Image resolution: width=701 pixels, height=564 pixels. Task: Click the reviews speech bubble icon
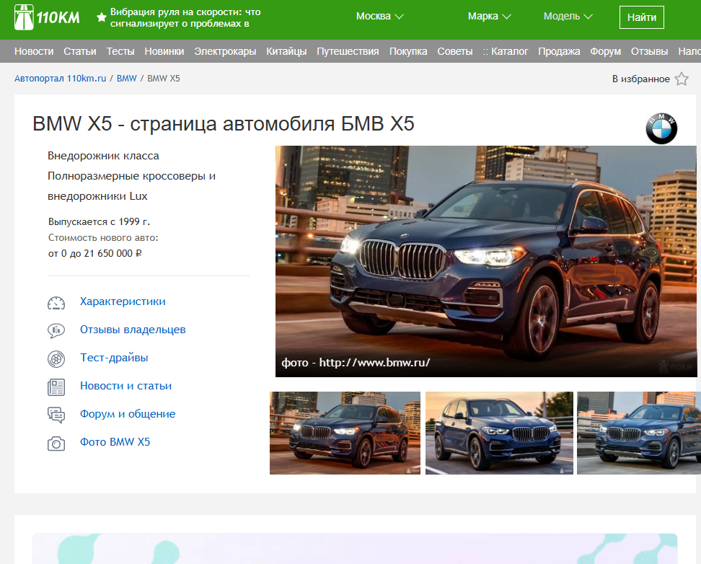[56, 330]
